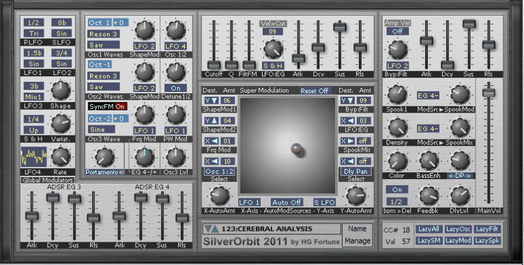Image resolution: width=524 pixels, height=265 pixels.
Task: Click the Vel>Cut value showing 09
Action: [273, 32]
